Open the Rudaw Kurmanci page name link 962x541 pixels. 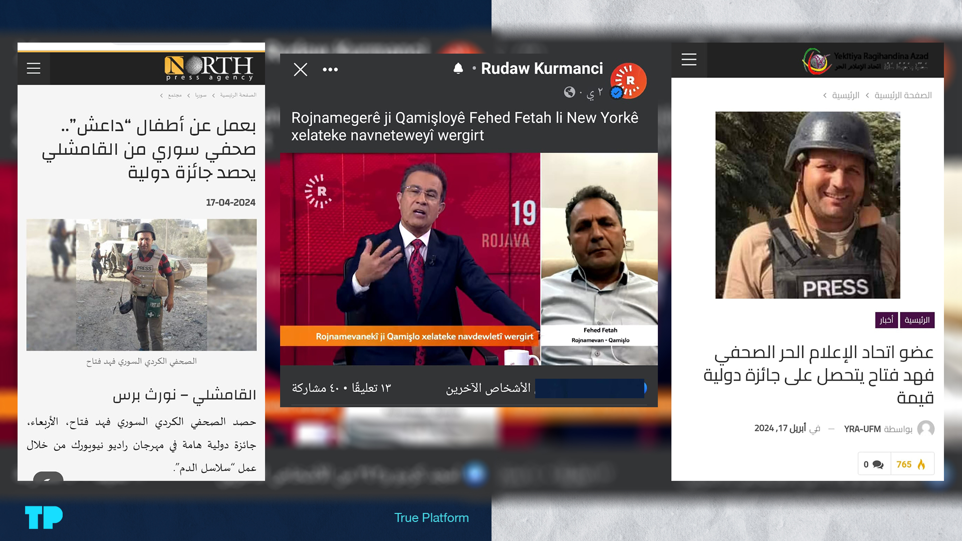(542, 69)
